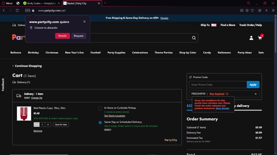Close the Verify Codes tab

(x=59, y=3)
